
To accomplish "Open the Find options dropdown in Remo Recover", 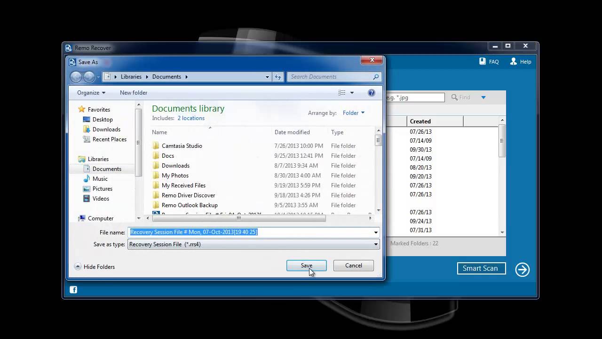I will pos(483,97).
